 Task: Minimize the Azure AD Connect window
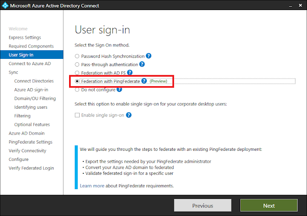[x=291, y=6]
